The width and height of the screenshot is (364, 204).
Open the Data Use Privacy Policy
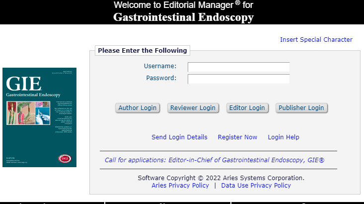tap(256, 186)
